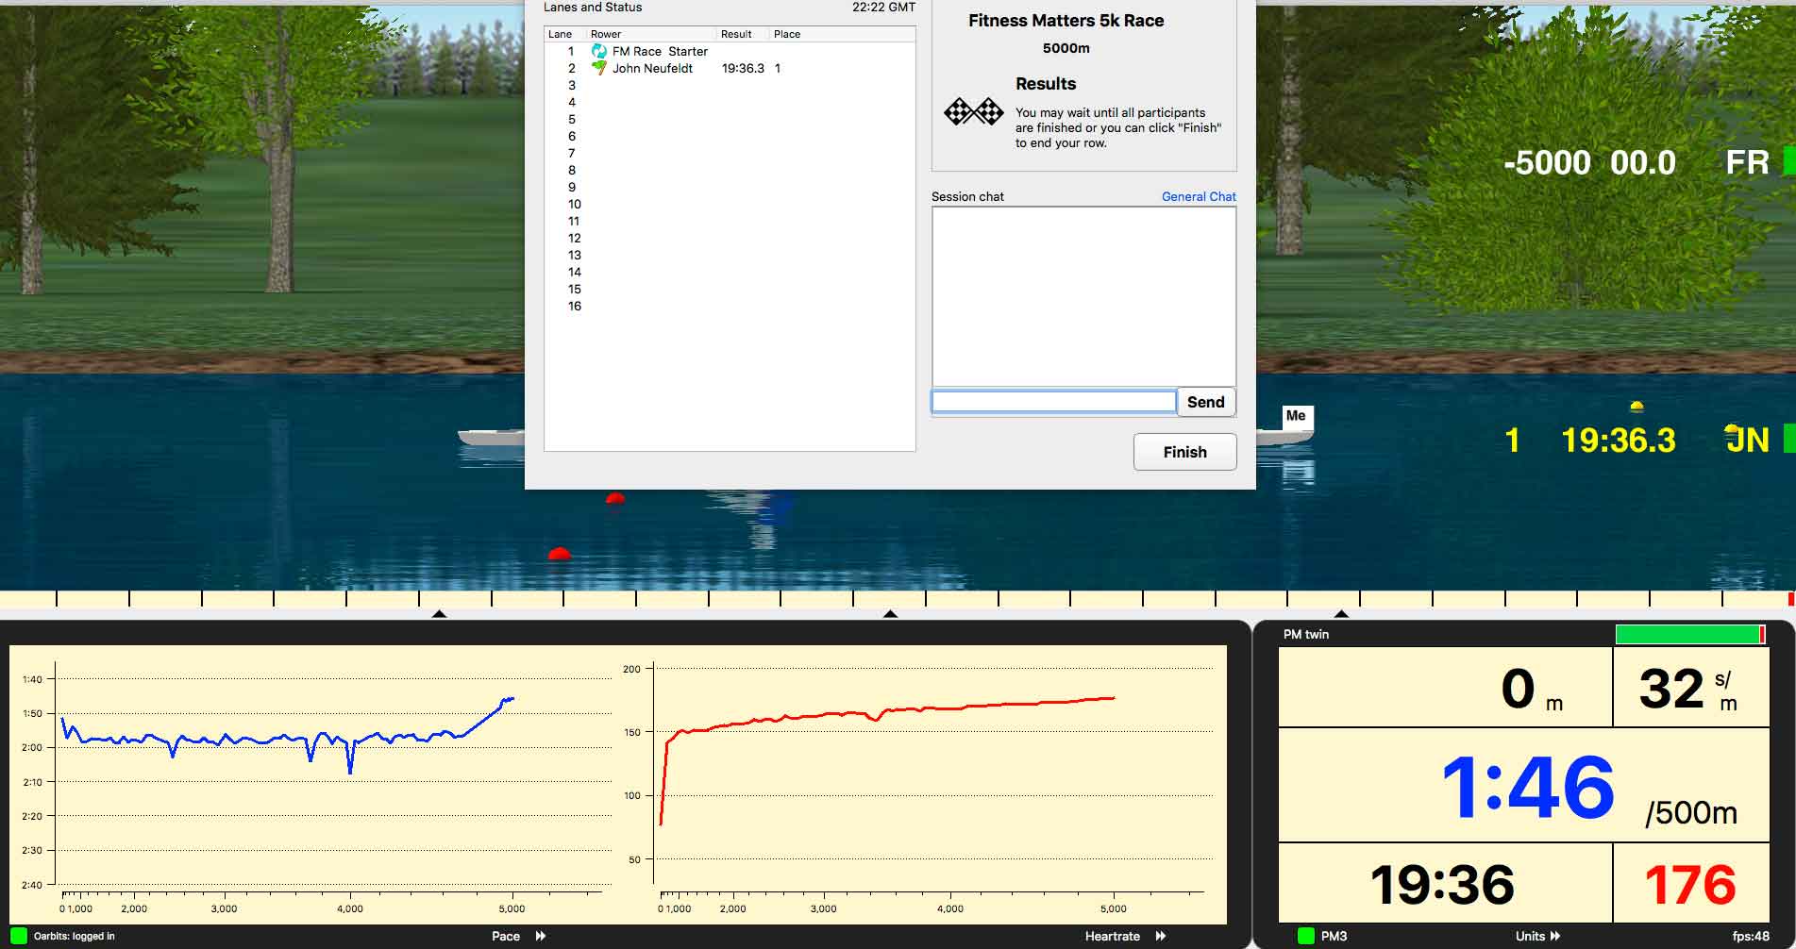
Task: Click the FR rower tag on the right
Action: [1747, 162]
